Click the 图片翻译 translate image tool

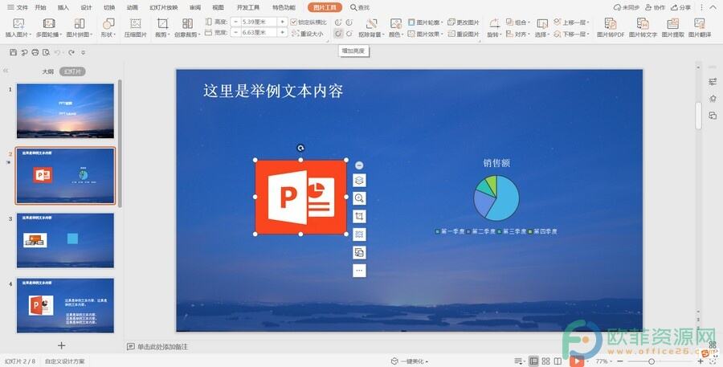pos(700,27)
